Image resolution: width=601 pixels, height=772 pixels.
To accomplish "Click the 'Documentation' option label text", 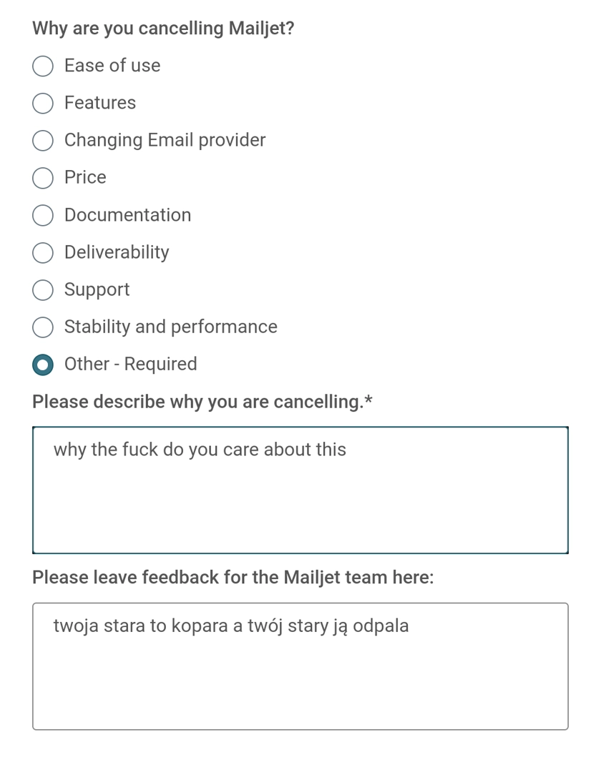I will coord(127,215).
